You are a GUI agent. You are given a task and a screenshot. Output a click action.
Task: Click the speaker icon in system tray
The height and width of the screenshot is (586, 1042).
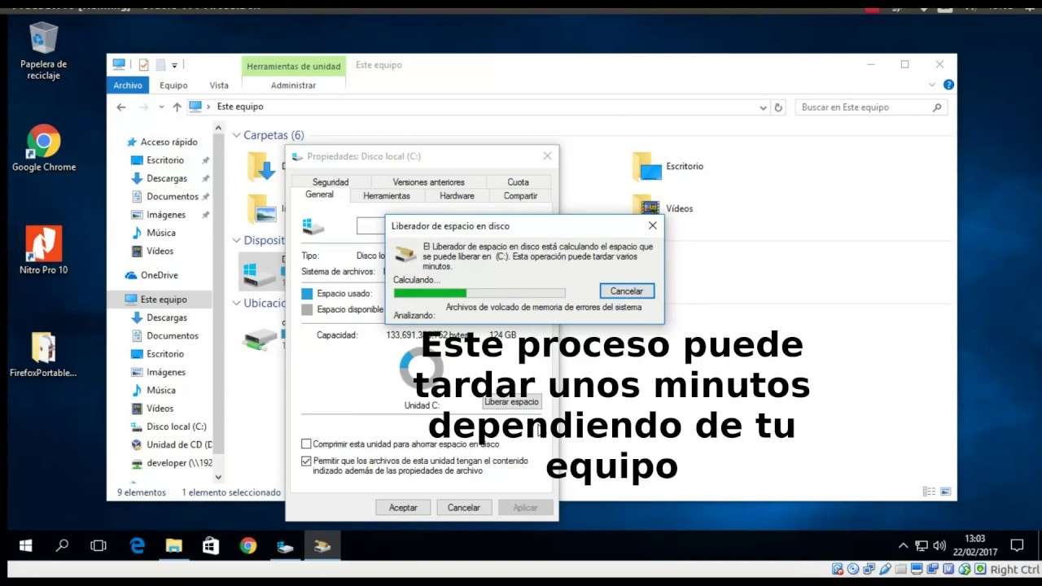coord(940,545)
